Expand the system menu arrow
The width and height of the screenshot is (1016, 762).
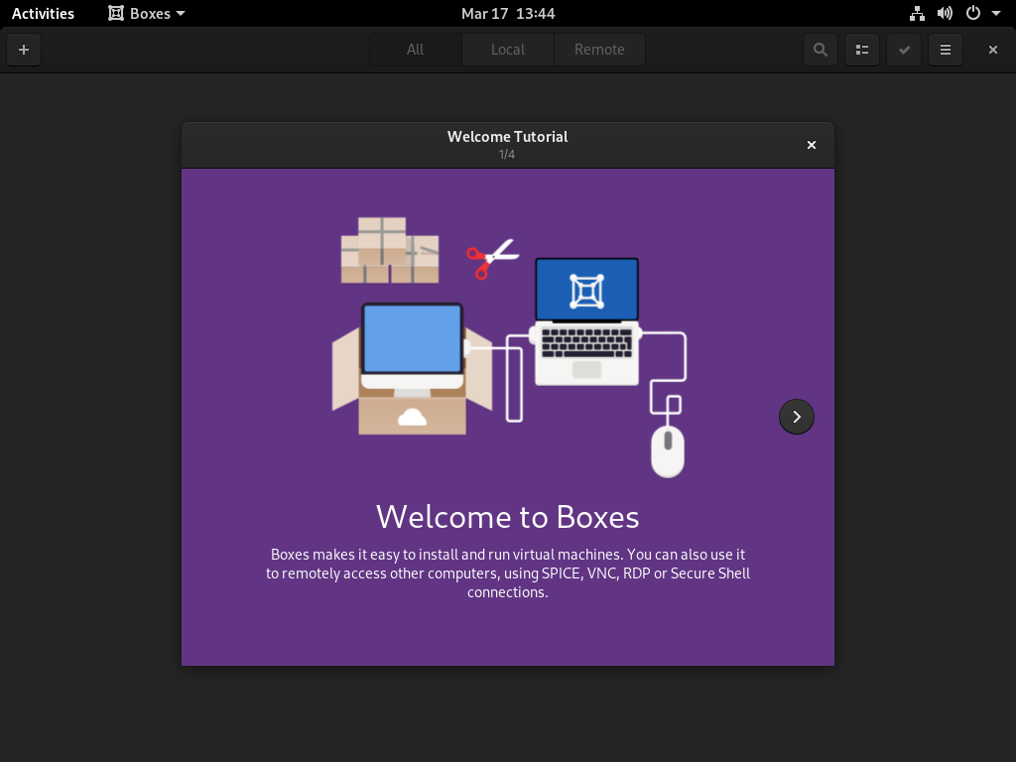[x=996, y=14]
